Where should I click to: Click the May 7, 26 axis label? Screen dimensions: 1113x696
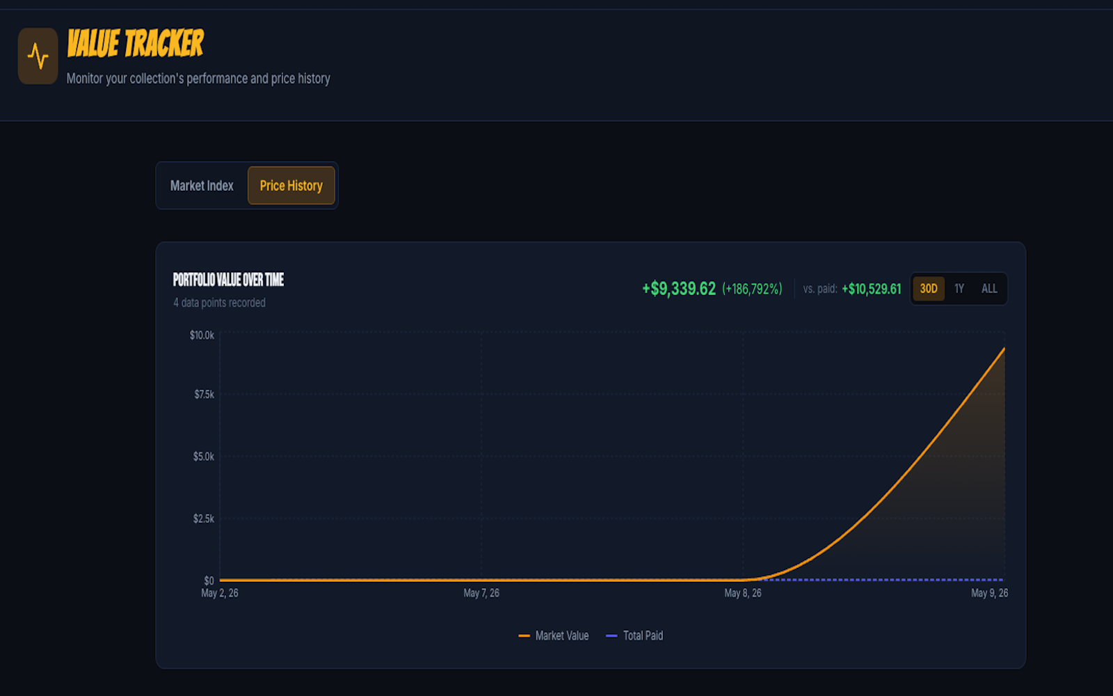click(481, 593)
